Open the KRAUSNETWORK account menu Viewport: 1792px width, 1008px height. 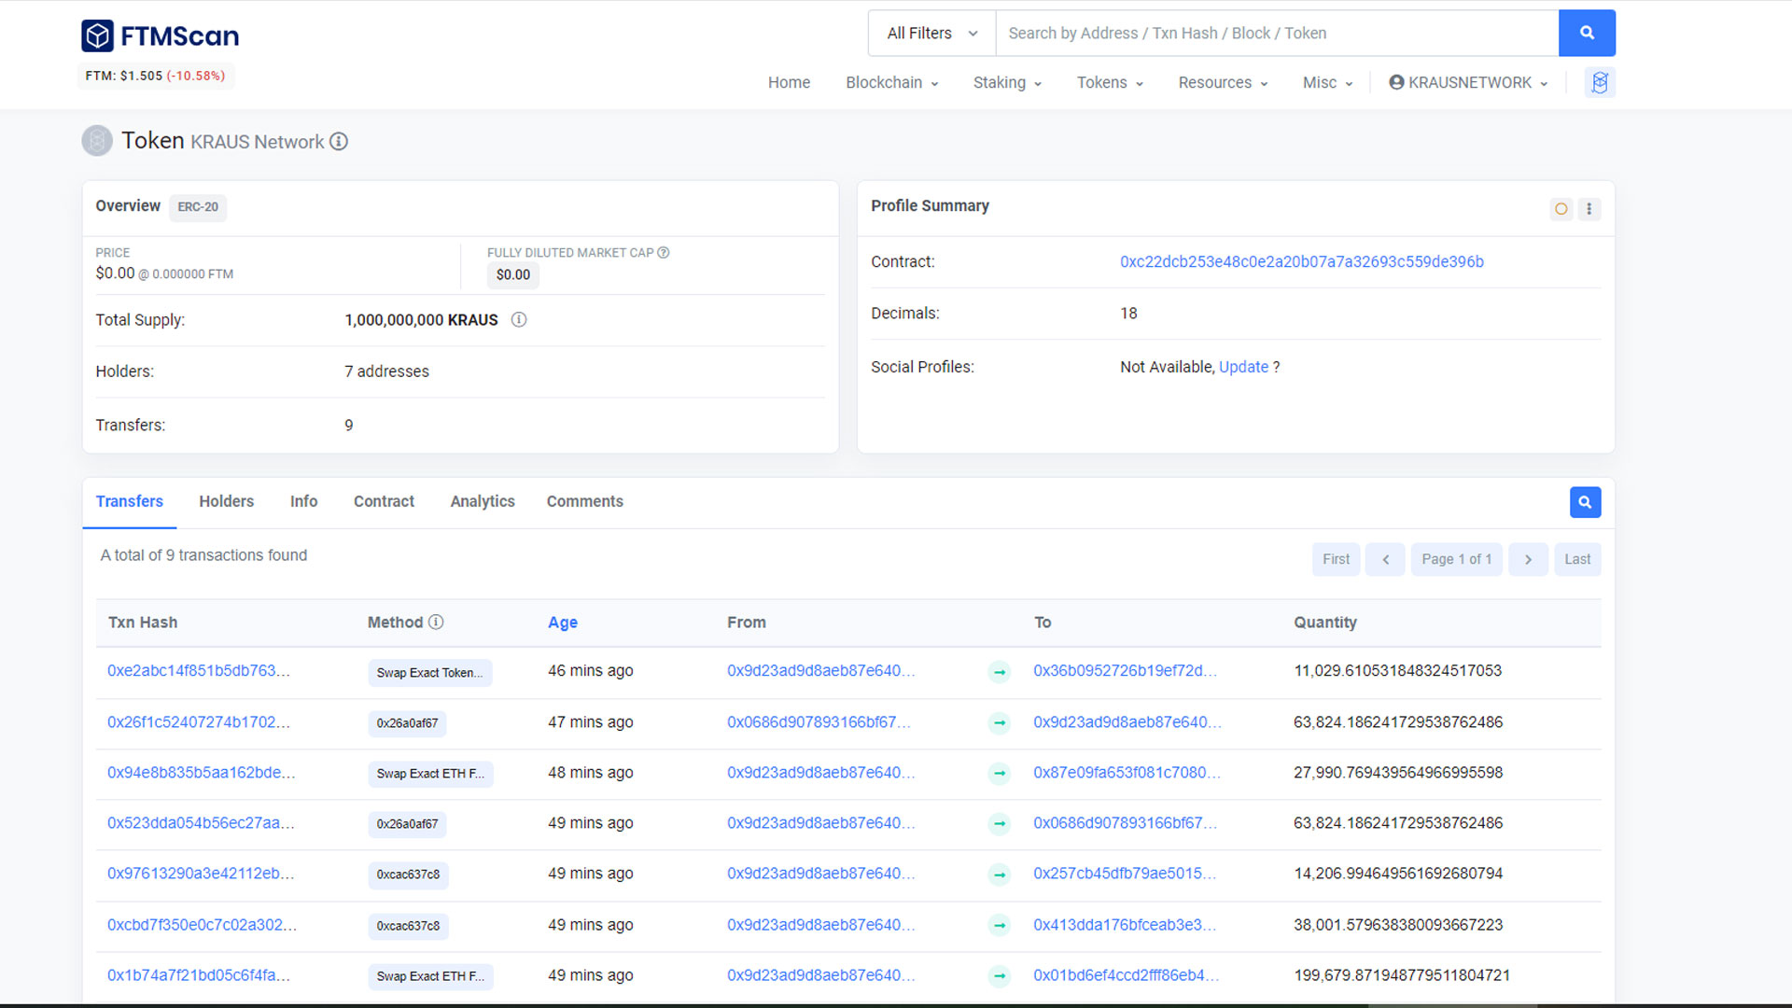pos(1468,82)
